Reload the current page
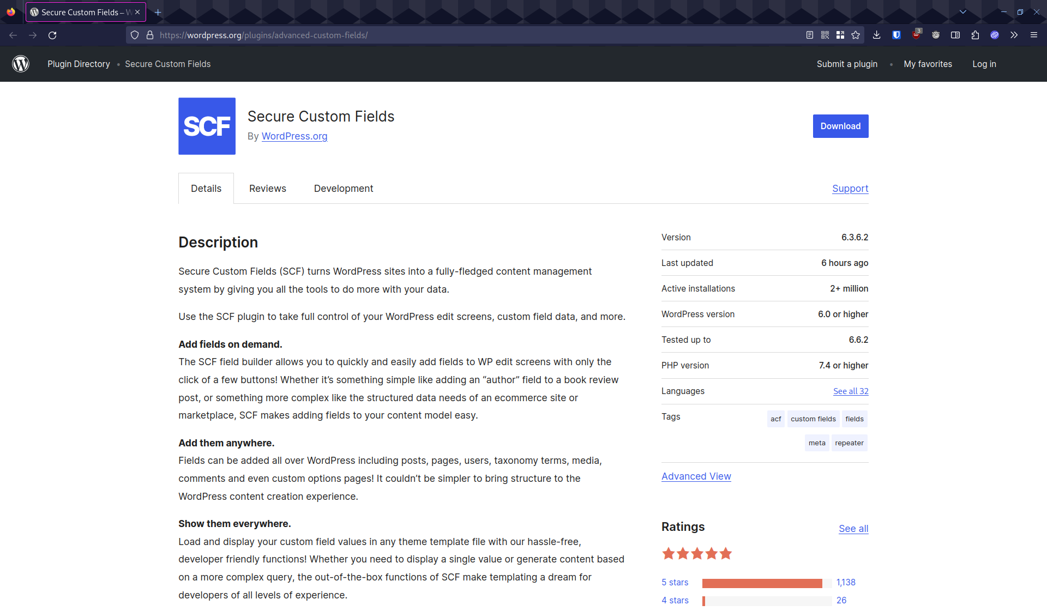1047x611 pixels. pyautogui.click(x=52, y=35)
